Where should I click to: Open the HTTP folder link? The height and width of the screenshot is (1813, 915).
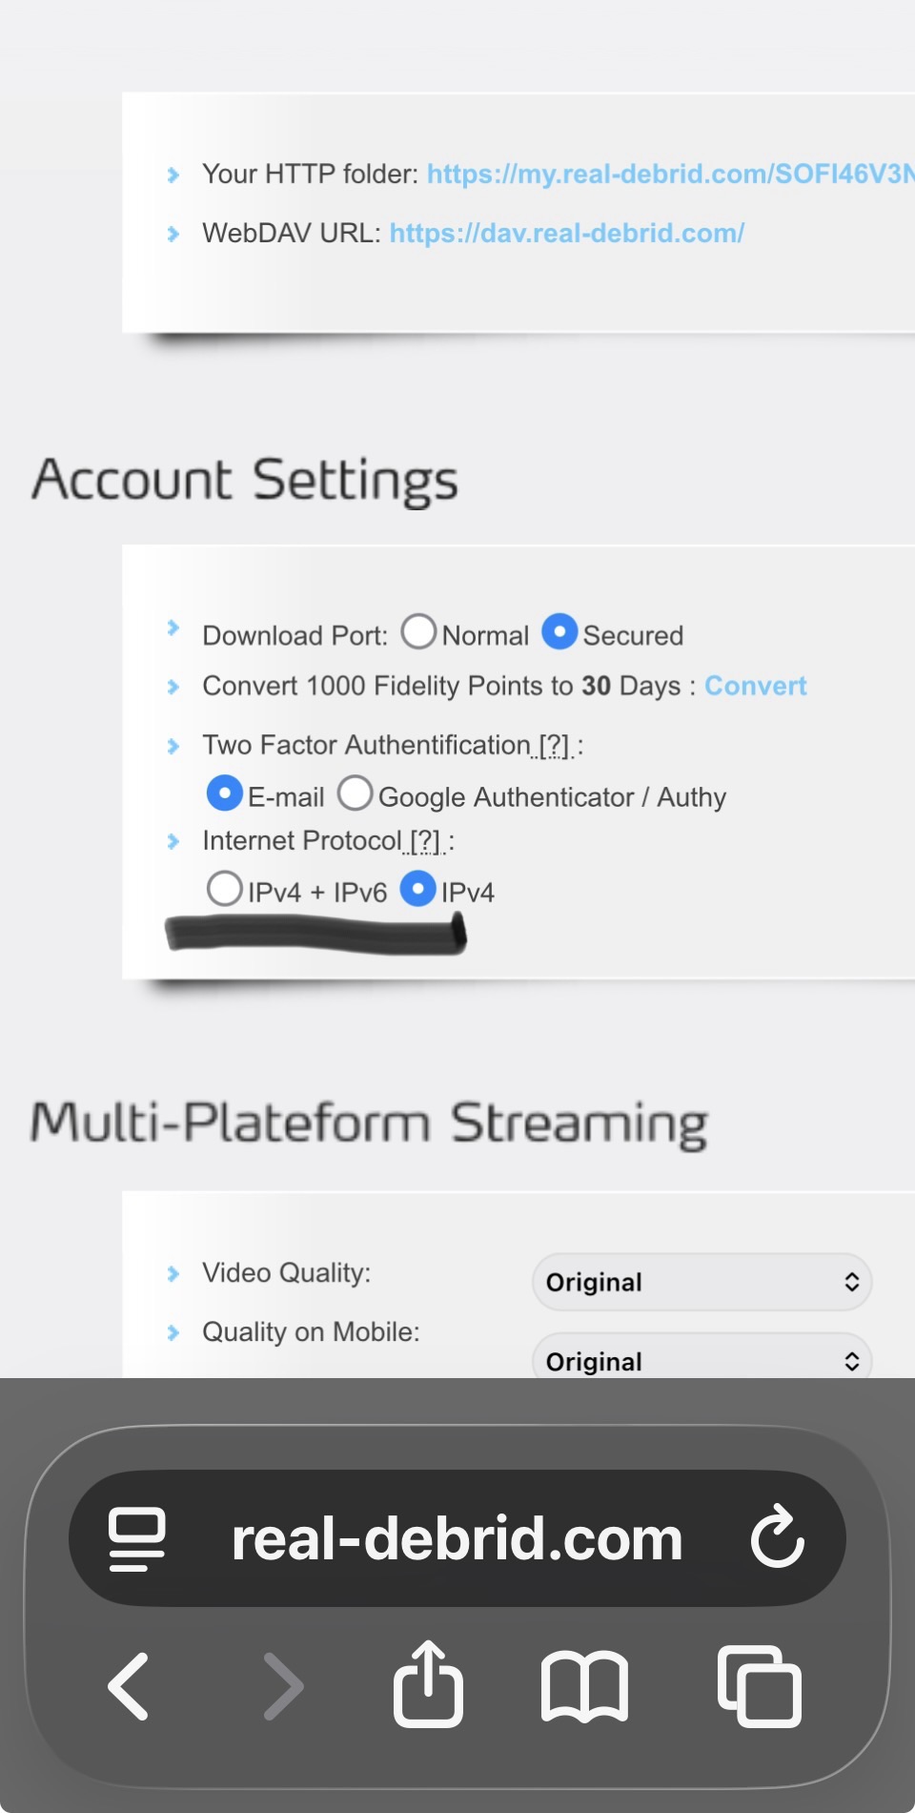(x=671, y=174)
